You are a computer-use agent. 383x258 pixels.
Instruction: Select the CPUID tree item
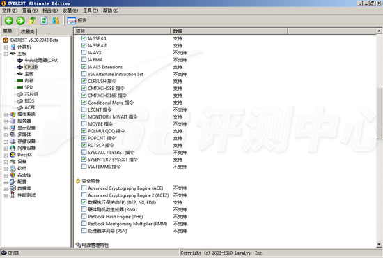click(31, 67)
